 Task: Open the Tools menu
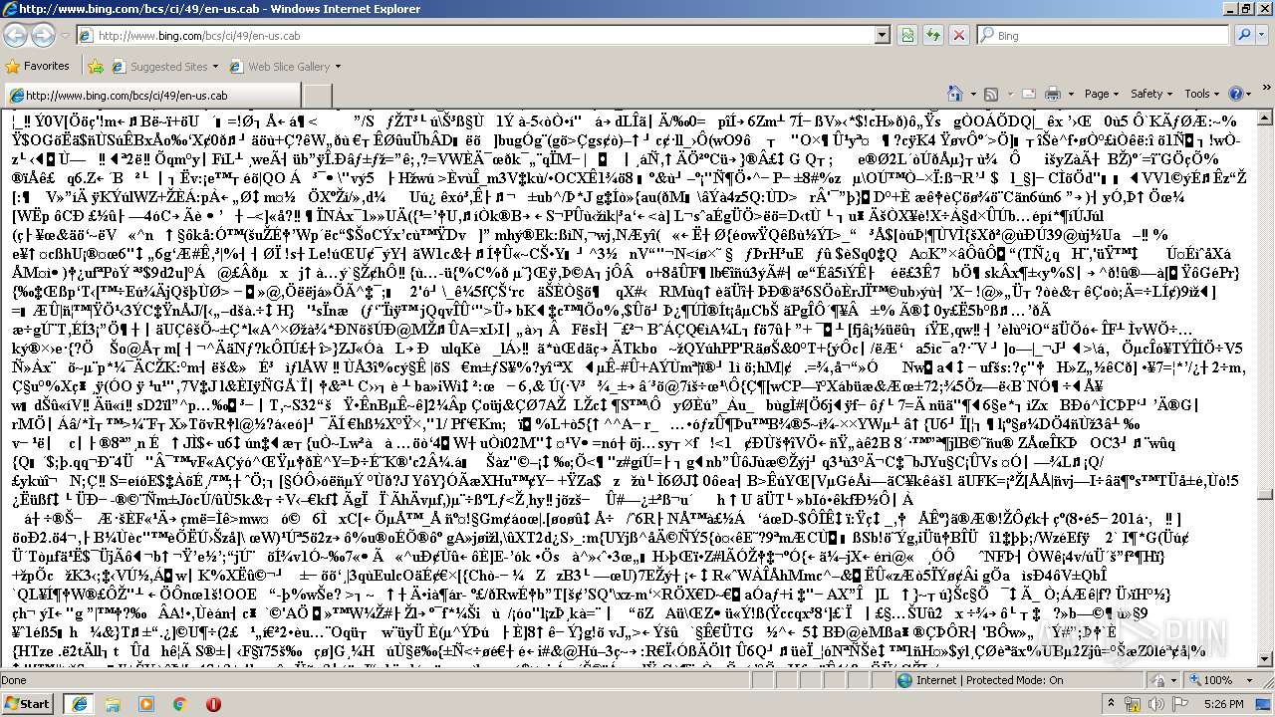coord(1200,94)
